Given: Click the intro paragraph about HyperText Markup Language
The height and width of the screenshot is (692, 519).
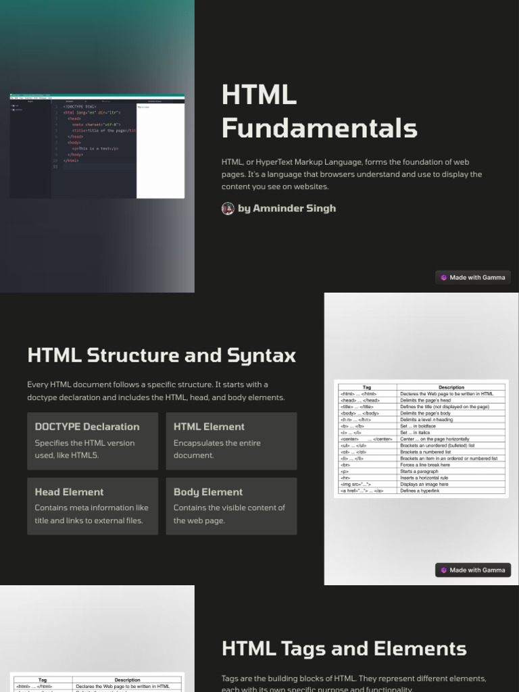Looking at the screenshot, I should pos(351,174).
